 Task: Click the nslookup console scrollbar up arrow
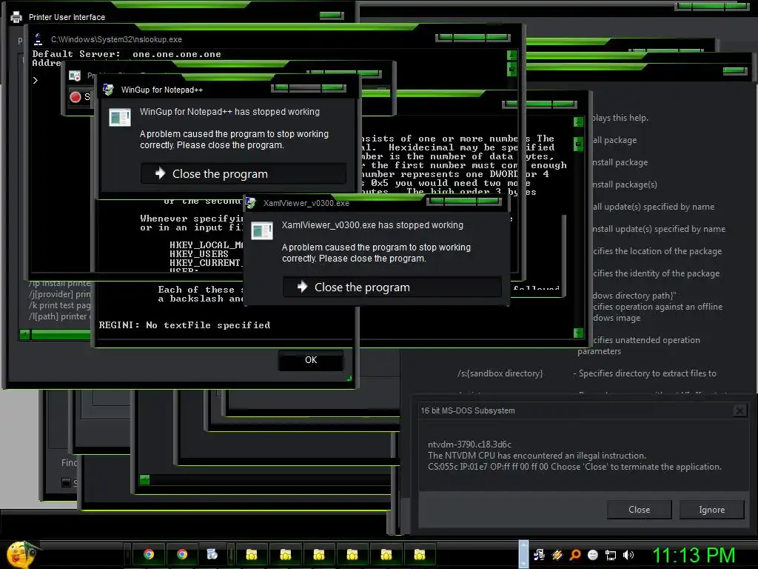pyautogui.click(x=512, y=55)
